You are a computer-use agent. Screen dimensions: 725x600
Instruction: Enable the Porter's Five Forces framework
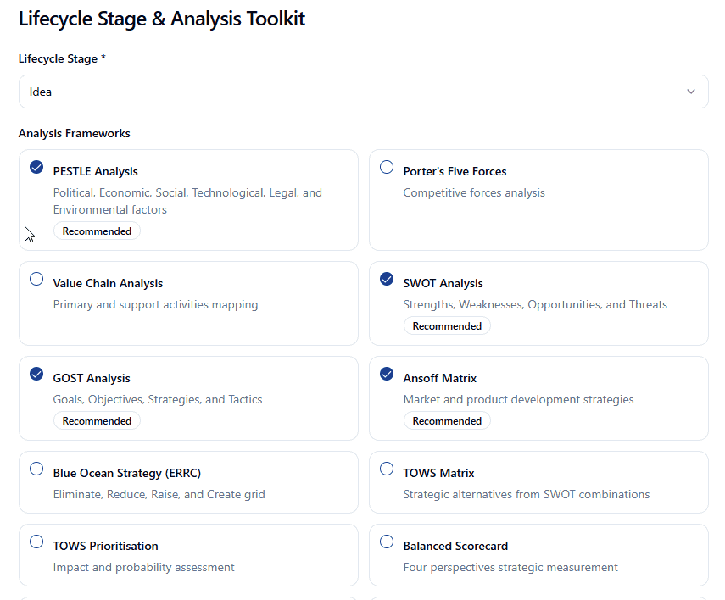click(x=387, y=167)
